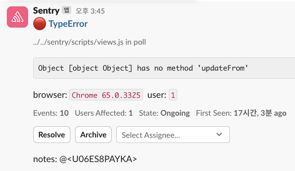Click the Sentry sender name
Screen dimensions: 295x171
click(46, 11)
